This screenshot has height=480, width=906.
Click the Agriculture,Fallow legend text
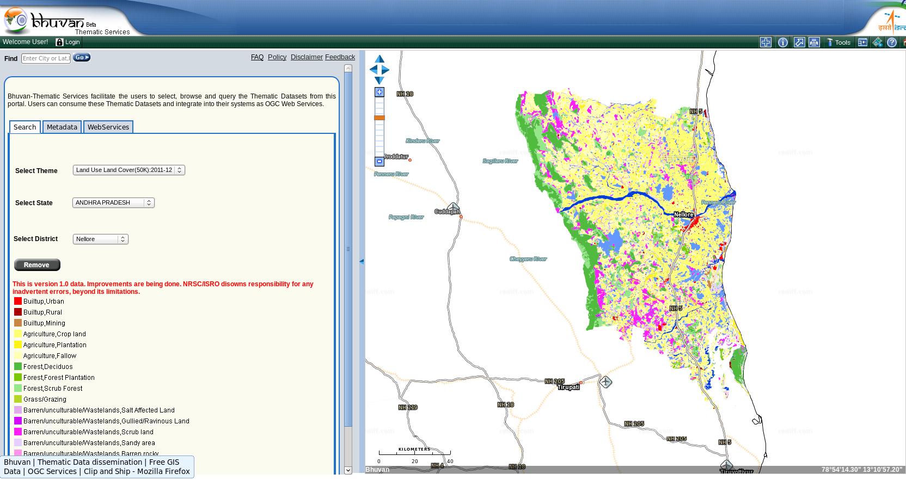[x=50, y=356]
